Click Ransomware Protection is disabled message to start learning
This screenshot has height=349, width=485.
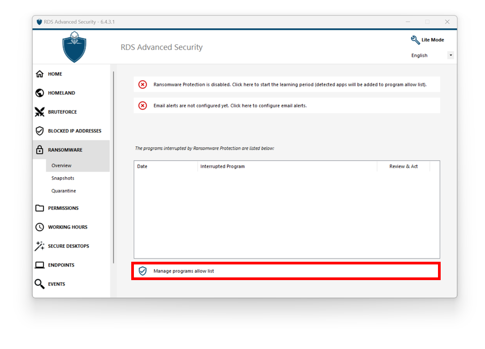coord(287,85)
